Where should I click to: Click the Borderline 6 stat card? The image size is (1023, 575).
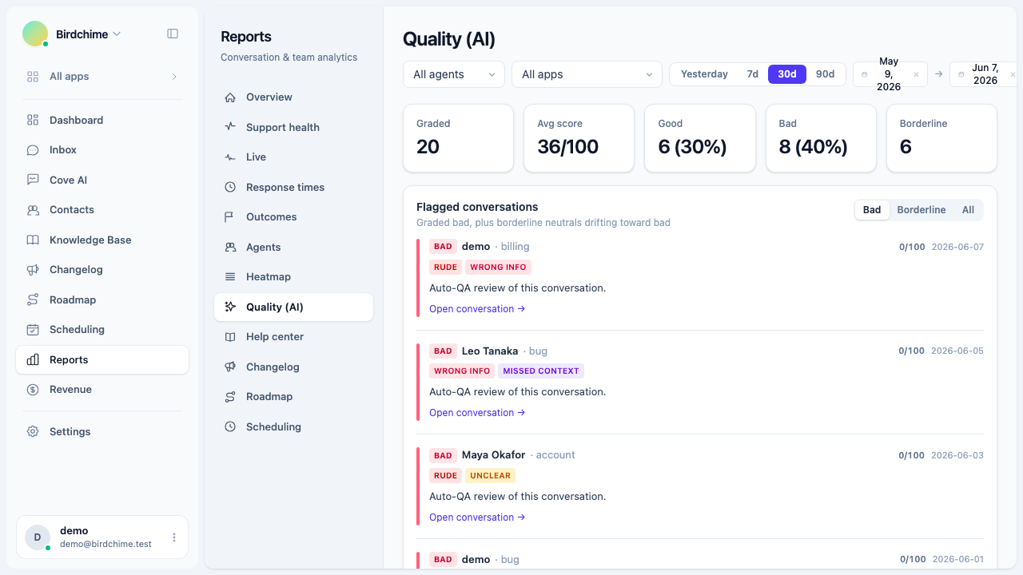[941, 138]
